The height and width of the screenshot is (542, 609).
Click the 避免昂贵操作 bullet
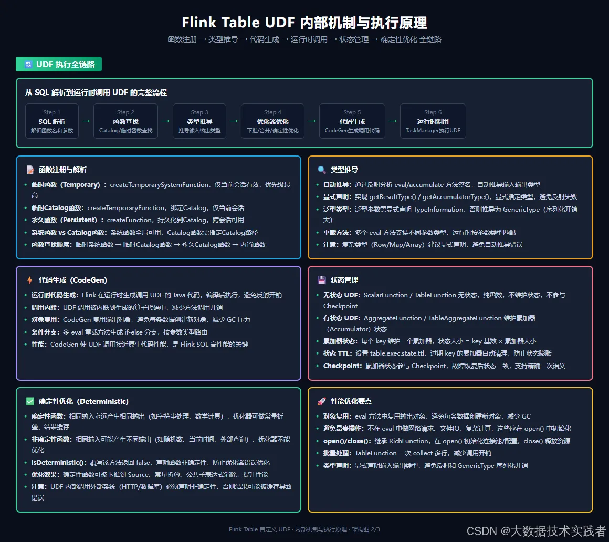coord(447,428)
